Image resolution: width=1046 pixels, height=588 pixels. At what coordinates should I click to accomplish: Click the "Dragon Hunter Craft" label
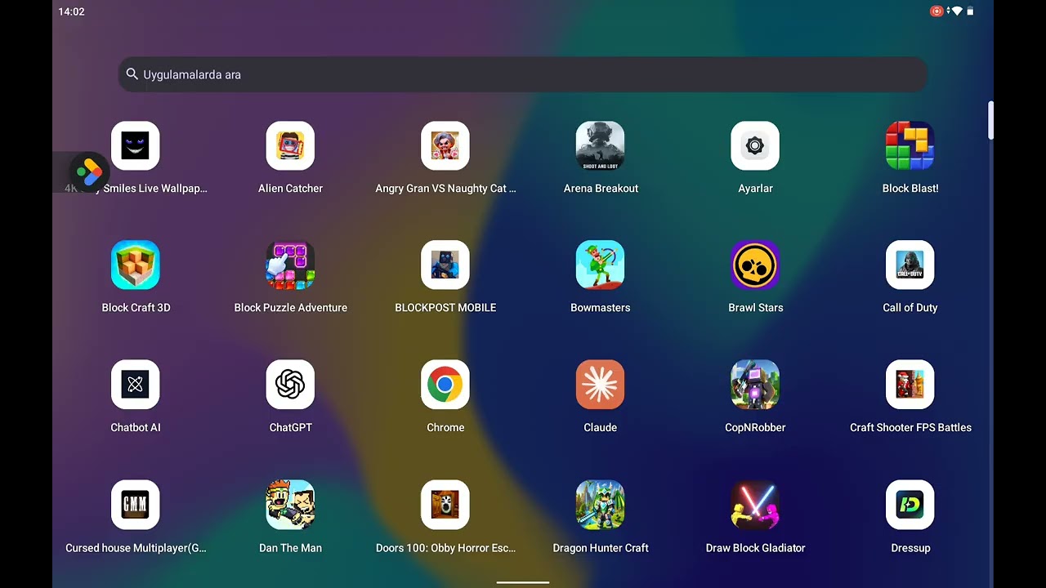[601, 548]
